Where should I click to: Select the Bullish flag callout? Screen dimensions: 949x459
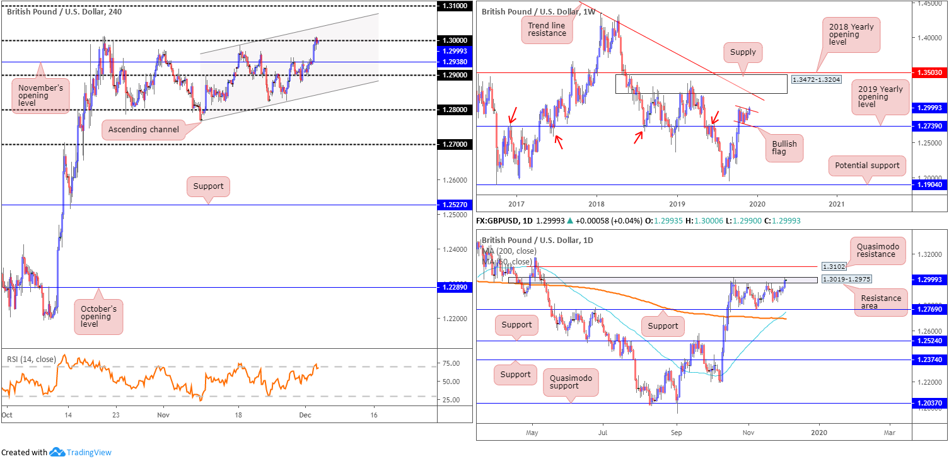[785, 149]
